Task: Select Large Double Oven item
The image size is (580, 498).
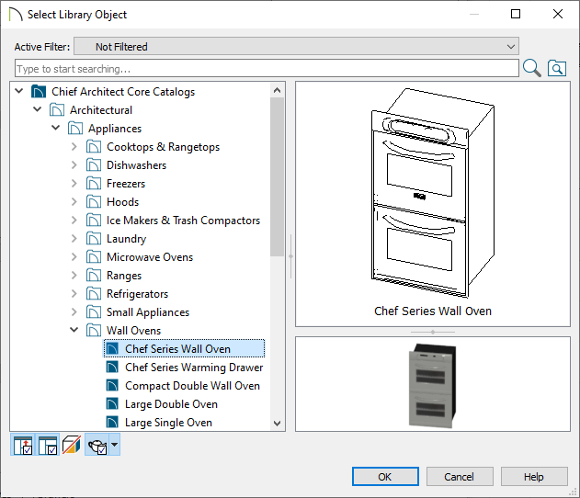Action: (171, 404)
